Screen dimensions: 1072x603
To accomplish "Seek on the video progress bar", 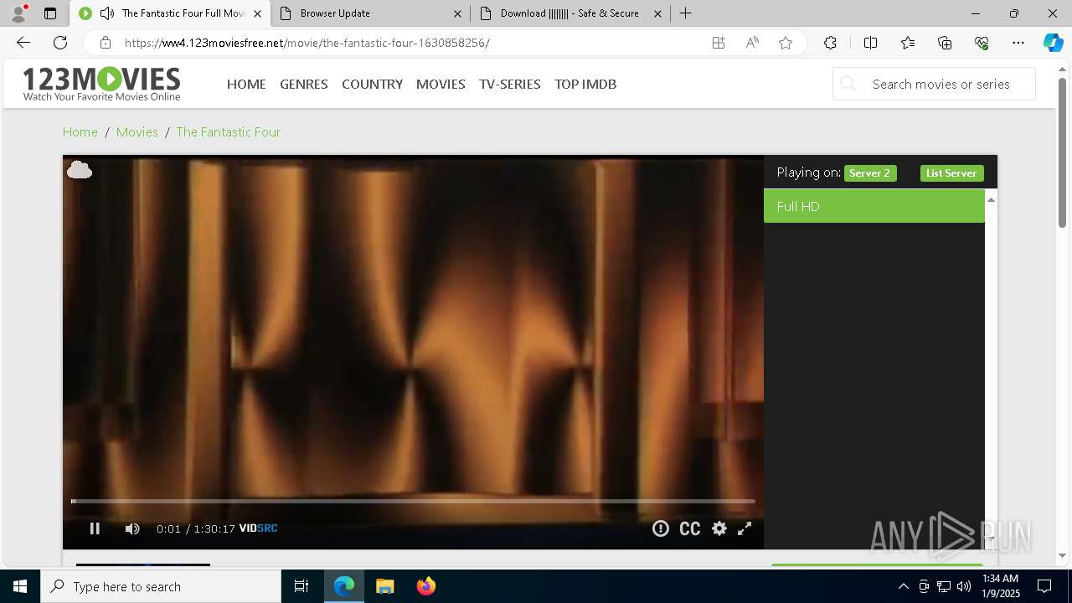I will [x=413, y=501].
